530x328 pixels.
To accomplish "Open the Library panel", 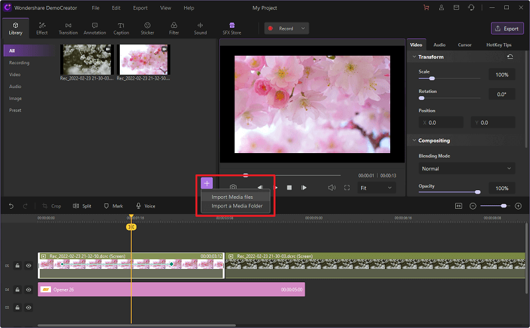I will 15,28.
